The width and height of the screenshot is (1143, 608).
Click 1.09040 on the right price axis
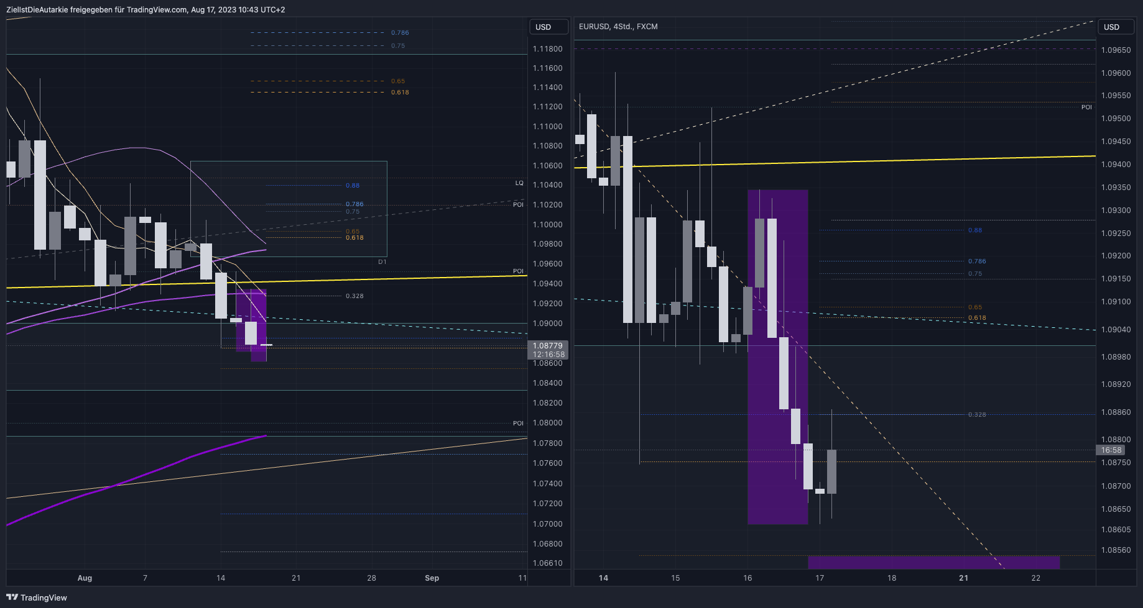pos(1116,330)
